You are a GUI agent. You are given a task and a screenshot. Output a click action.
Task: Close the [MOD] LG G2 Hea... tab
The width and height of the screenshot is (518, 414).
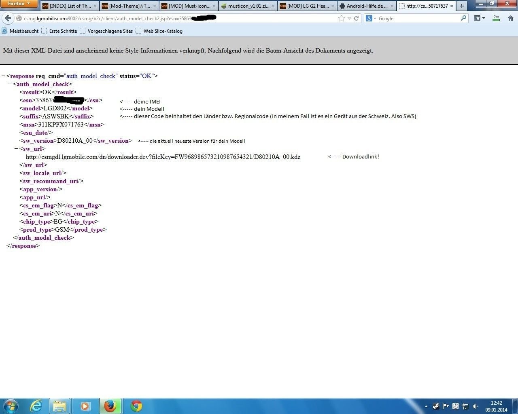click(333, 6)
